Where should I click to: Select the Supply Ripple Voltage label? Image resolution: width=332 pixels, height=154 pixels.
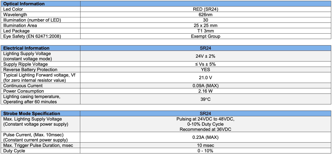25,64
